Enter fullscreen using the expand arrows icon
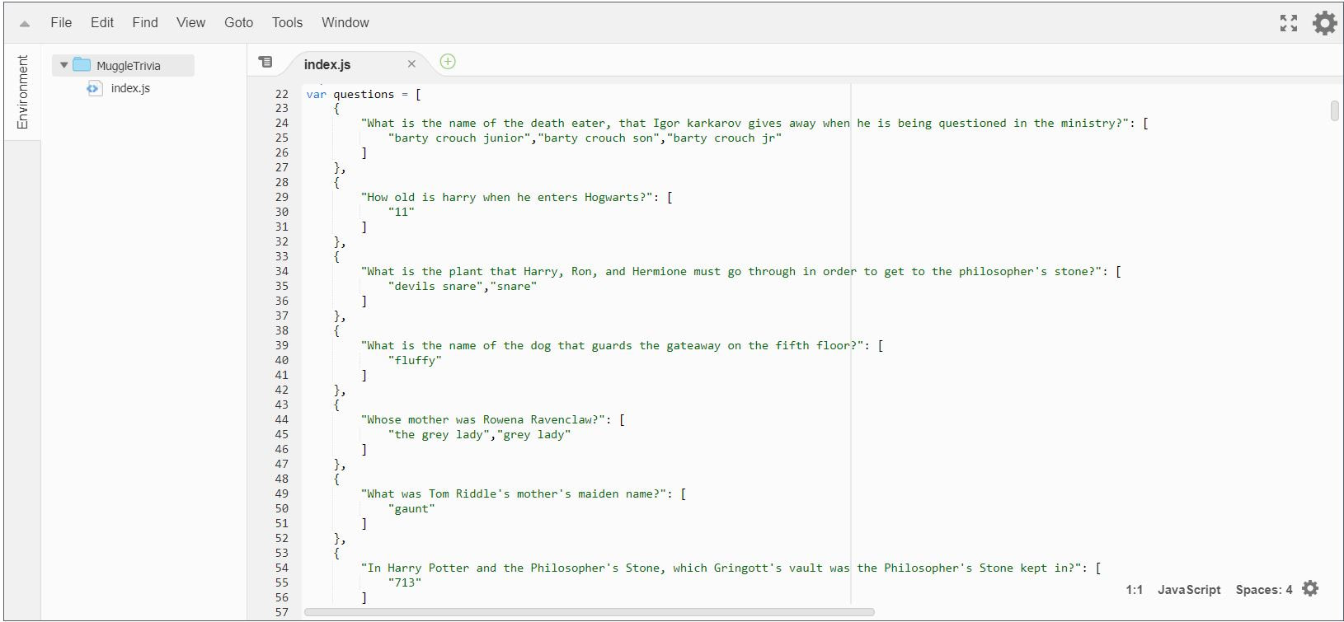 (x=1289, y=23)
